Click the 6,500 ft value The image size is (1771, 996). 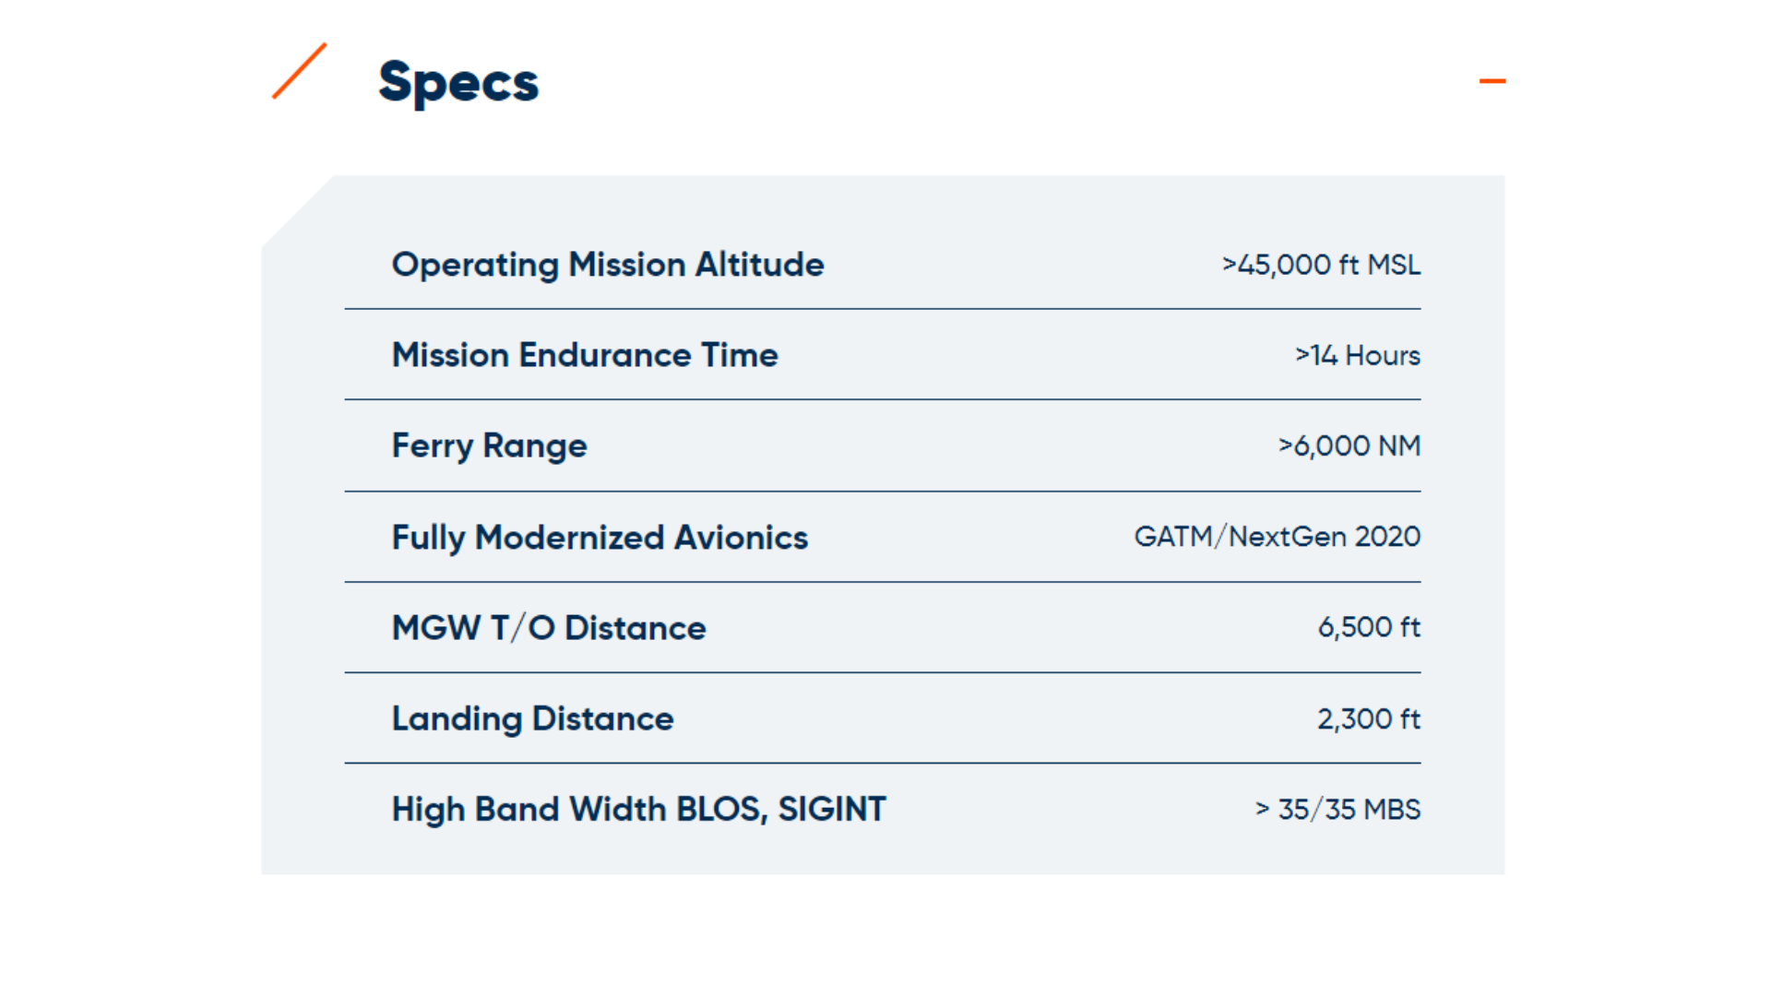(x=1369, y=627)
